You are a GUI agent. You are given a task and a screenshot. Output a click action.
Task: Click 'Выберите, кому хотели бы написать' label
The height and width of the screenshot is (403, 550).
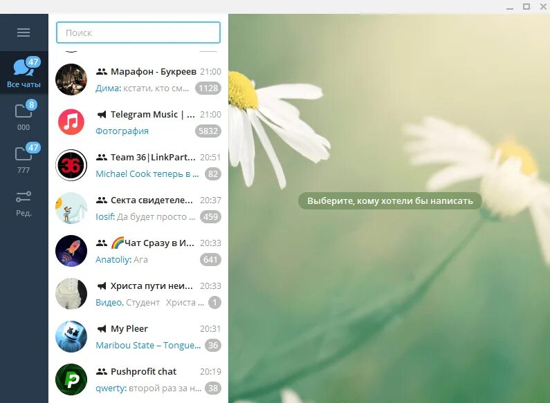click(390, 200)
